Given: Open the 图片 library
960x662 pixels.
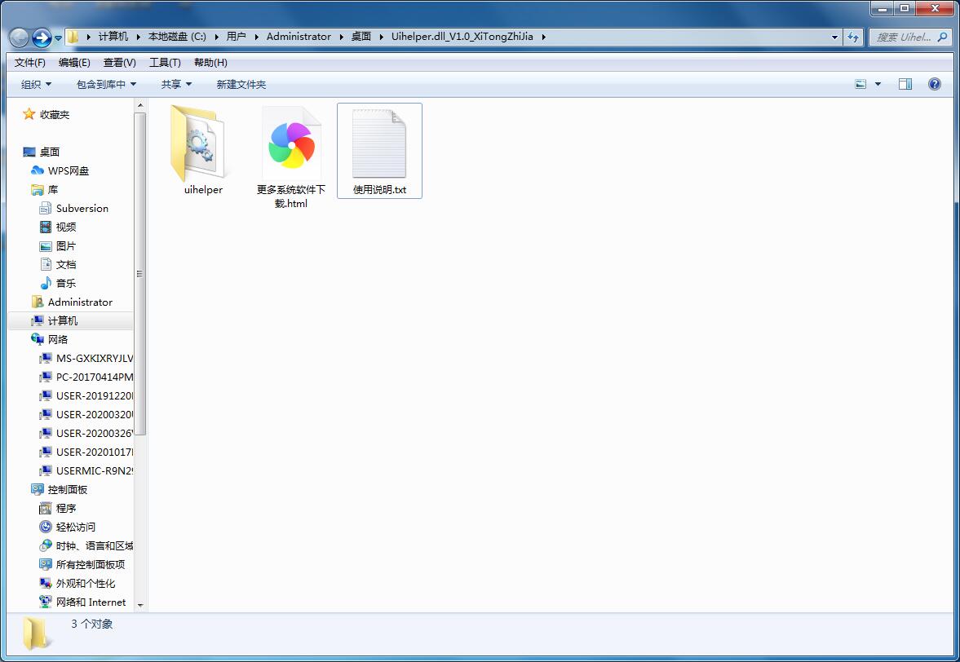Looking at the screenshot, I should [66, 246].
